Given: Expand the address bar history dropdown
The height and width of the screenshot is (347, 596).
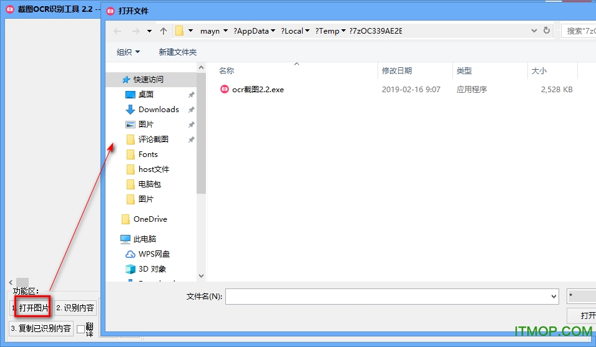Looking at the screenshot, I should [x=534, y=31].
